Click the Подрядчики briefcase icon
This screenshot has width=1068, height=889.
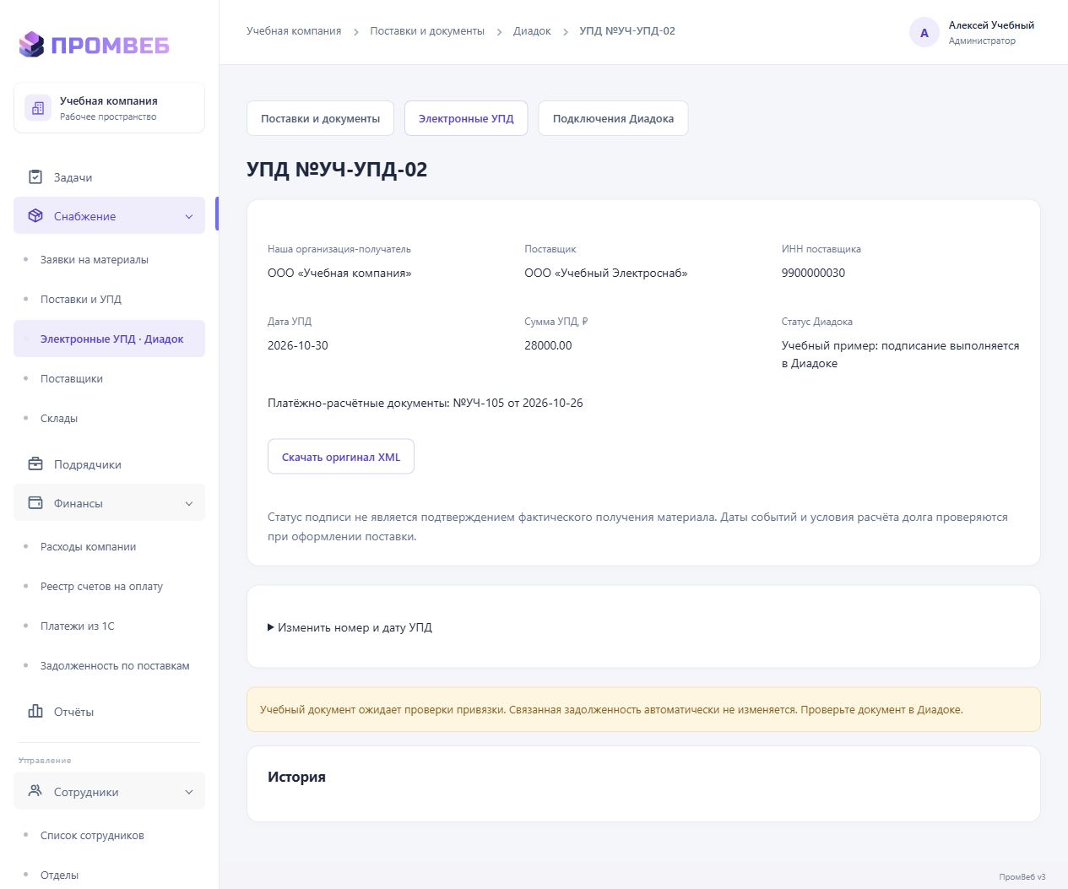pyautogui.click(x=35, y=464)
